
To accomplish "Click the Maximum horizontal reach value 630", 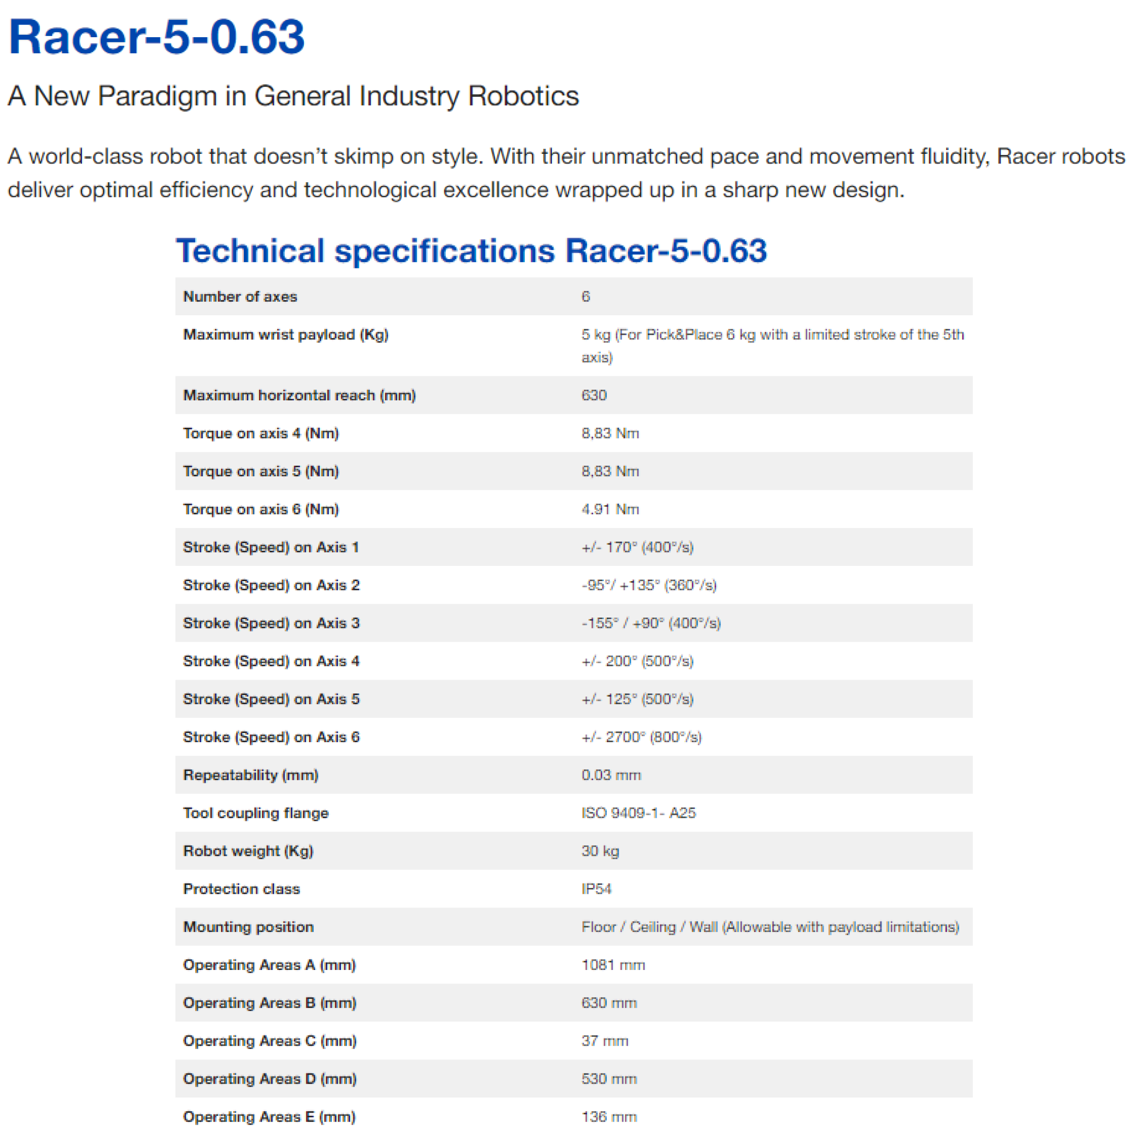I will [x=594, y=395].
